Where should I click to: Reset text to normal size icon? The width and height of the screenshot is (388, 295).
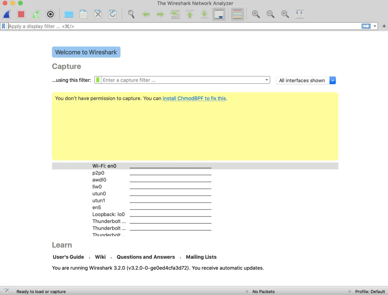click(285, 14)
